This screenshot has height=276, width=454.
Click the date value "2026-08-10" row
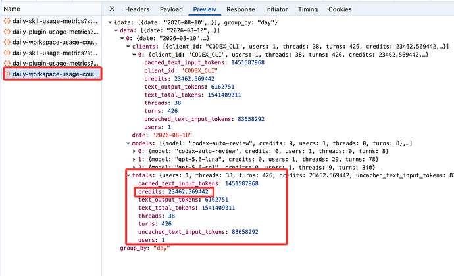coord(162,135)
